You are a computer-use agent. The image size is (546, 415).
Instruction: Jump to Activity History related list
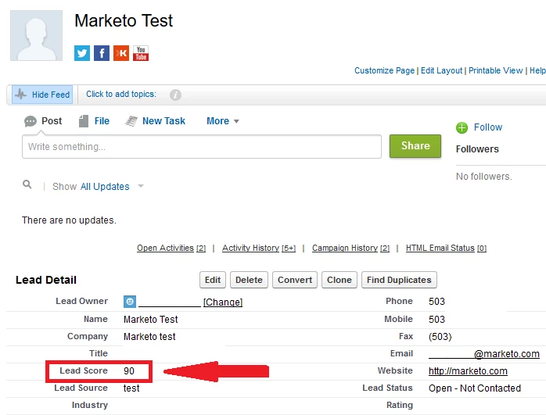259,248
